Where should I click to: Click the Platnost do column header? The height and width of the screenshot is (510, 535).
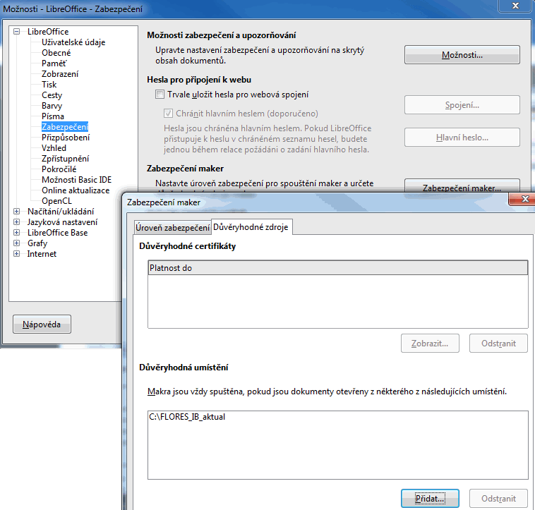[338, 268]
